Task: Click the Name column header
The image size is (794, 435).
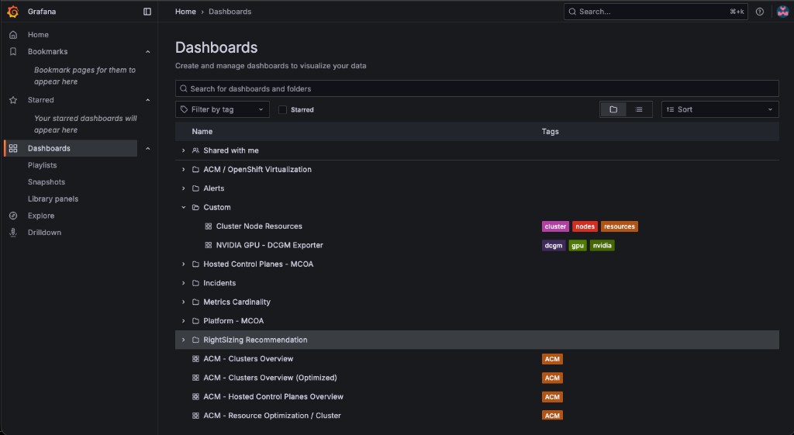Action: coord(202,131)
